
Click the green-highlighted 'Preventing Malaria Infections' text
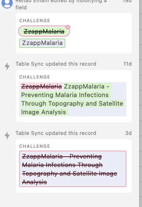tap(65, 95)
